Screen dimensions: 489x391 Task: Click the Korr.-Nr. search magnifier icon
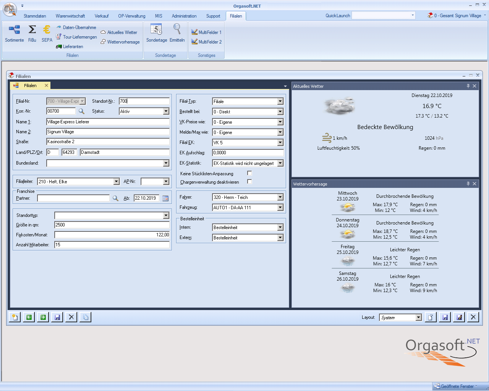81,111
